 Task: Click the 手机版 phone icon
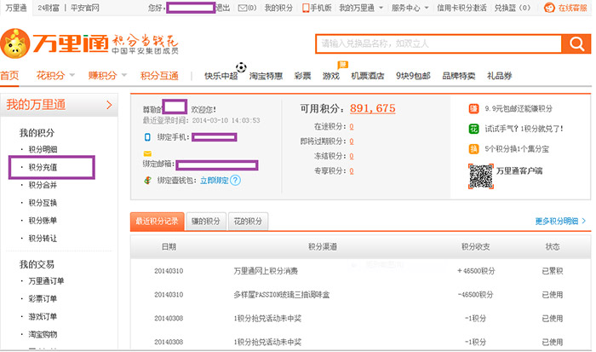305,8
